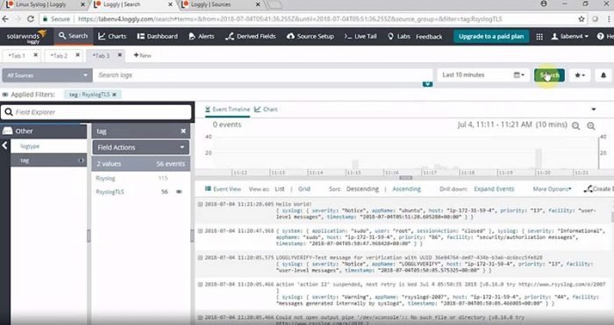614x325 pixels.
Task: Sort events Ascending
Action: (406, 189)
